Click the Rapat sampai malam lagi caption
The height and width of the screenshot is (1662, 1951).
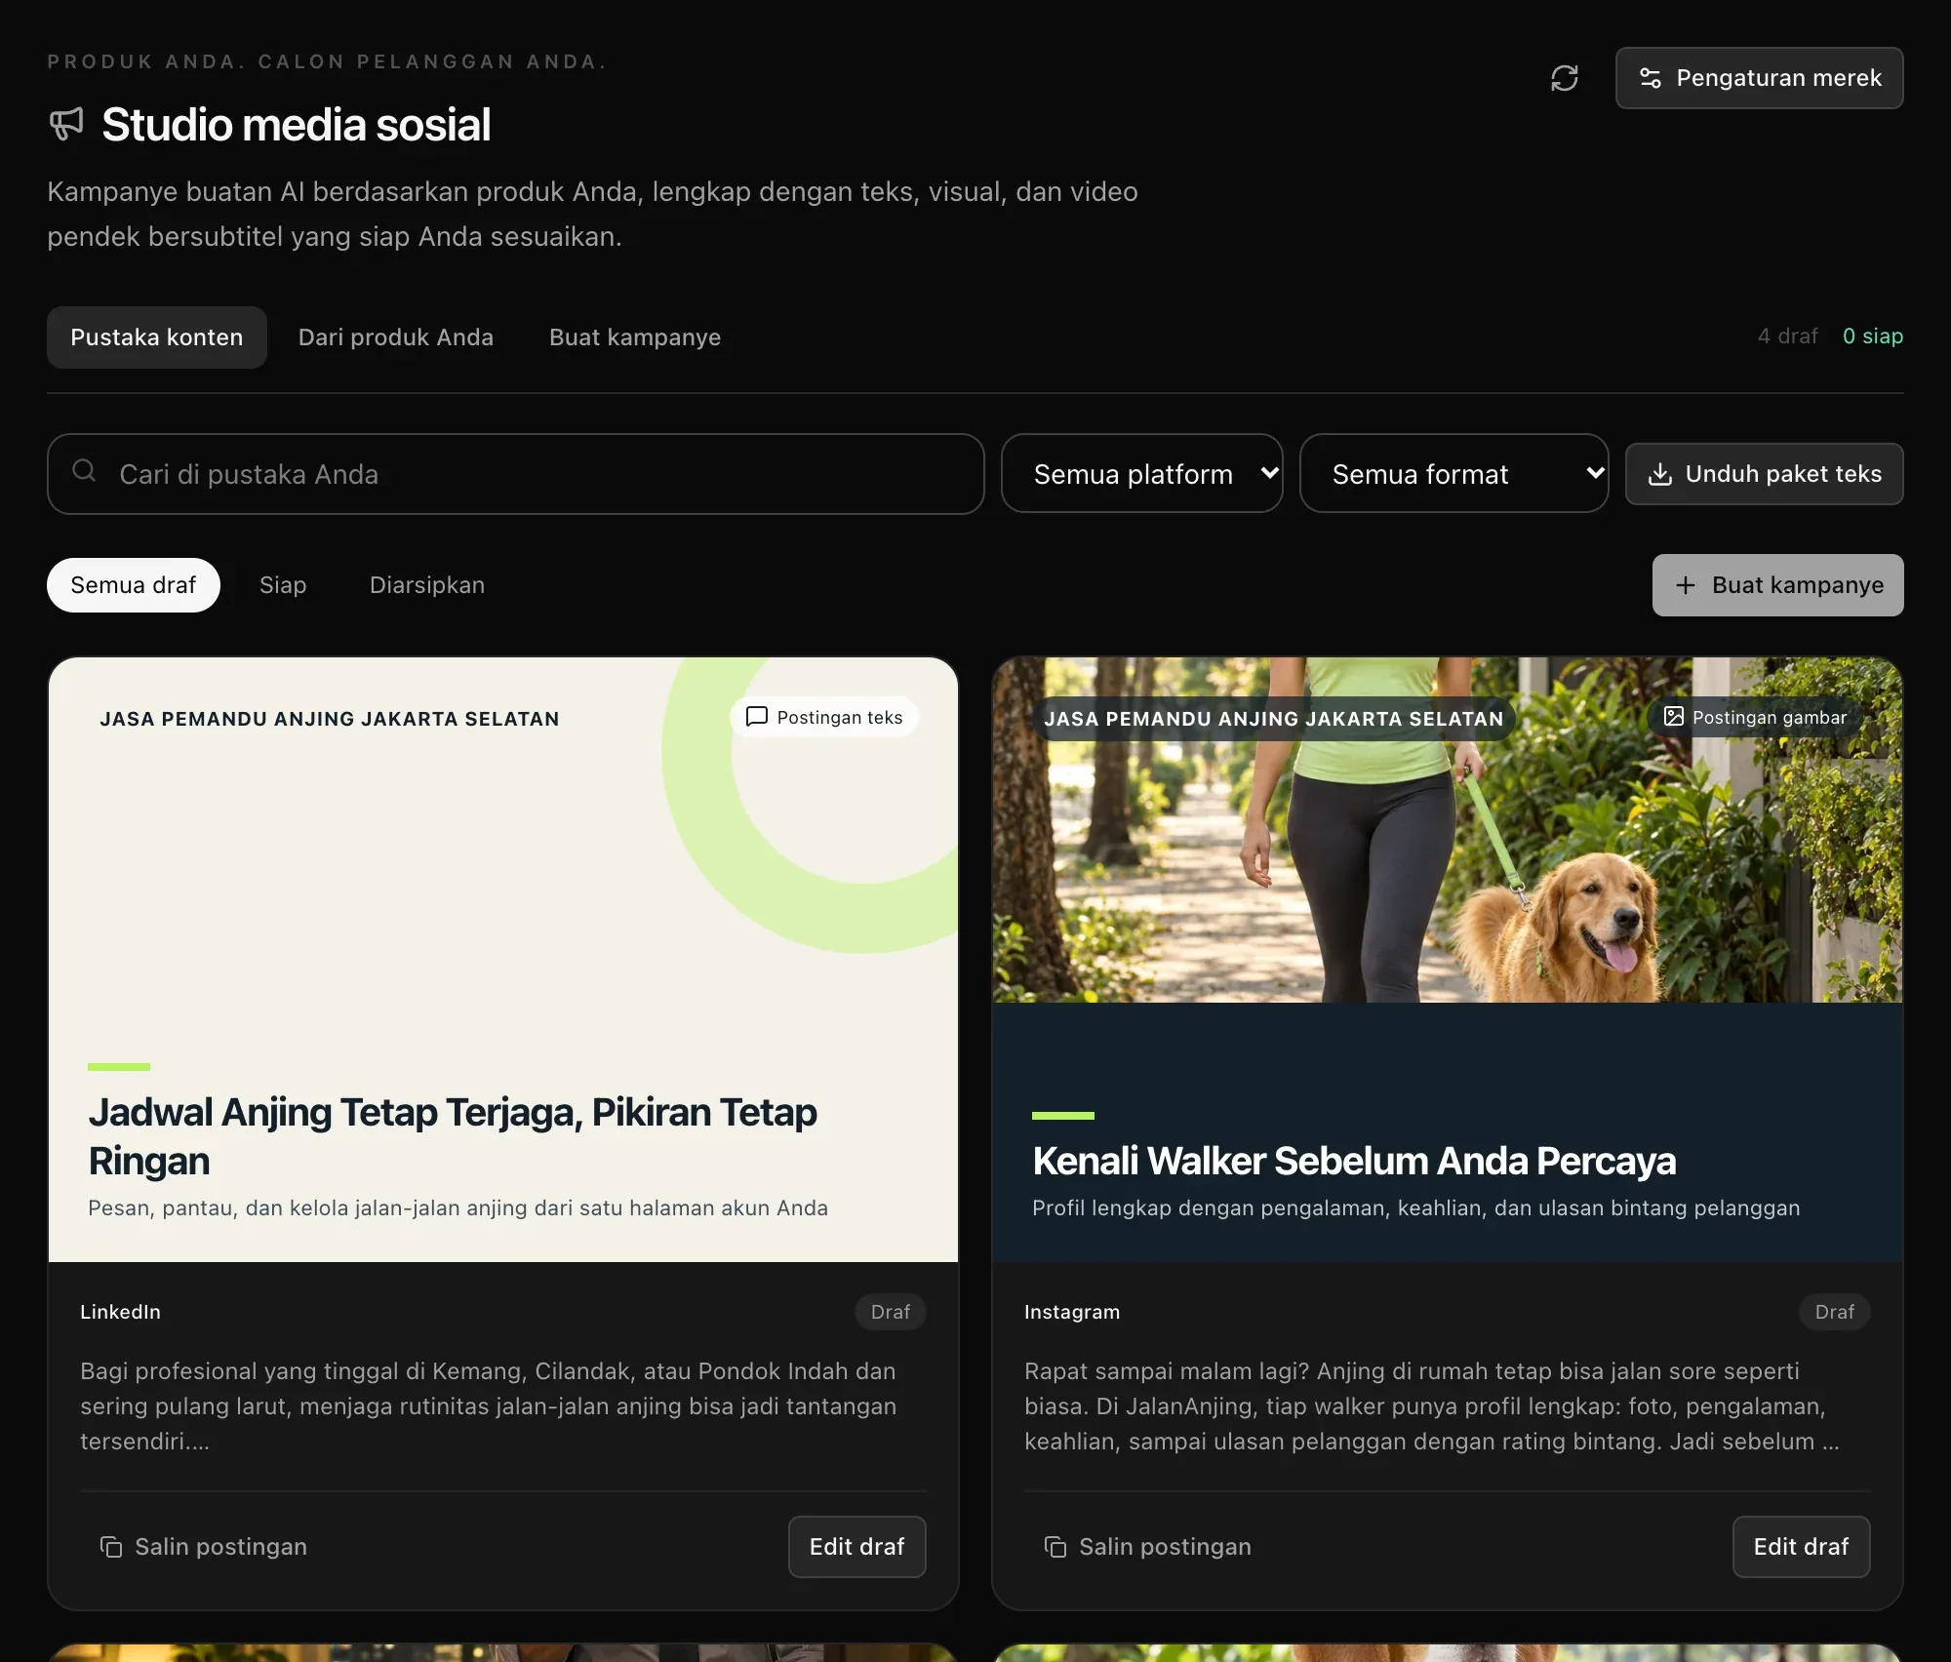click(x=1432, y=1405)
